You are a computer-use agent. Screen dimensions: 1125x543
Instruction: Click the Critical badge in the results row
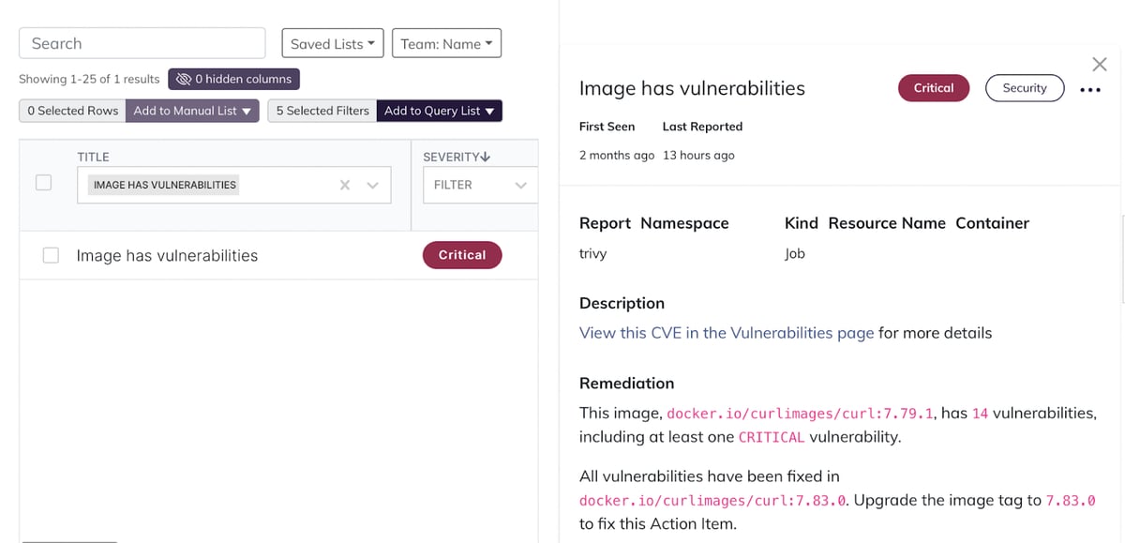[x=462, y=254]
